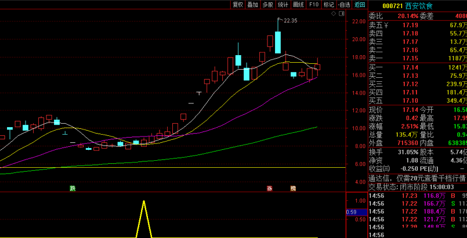Click the 买二 price 17.13
467x238 pixels.
coord(410,75)
